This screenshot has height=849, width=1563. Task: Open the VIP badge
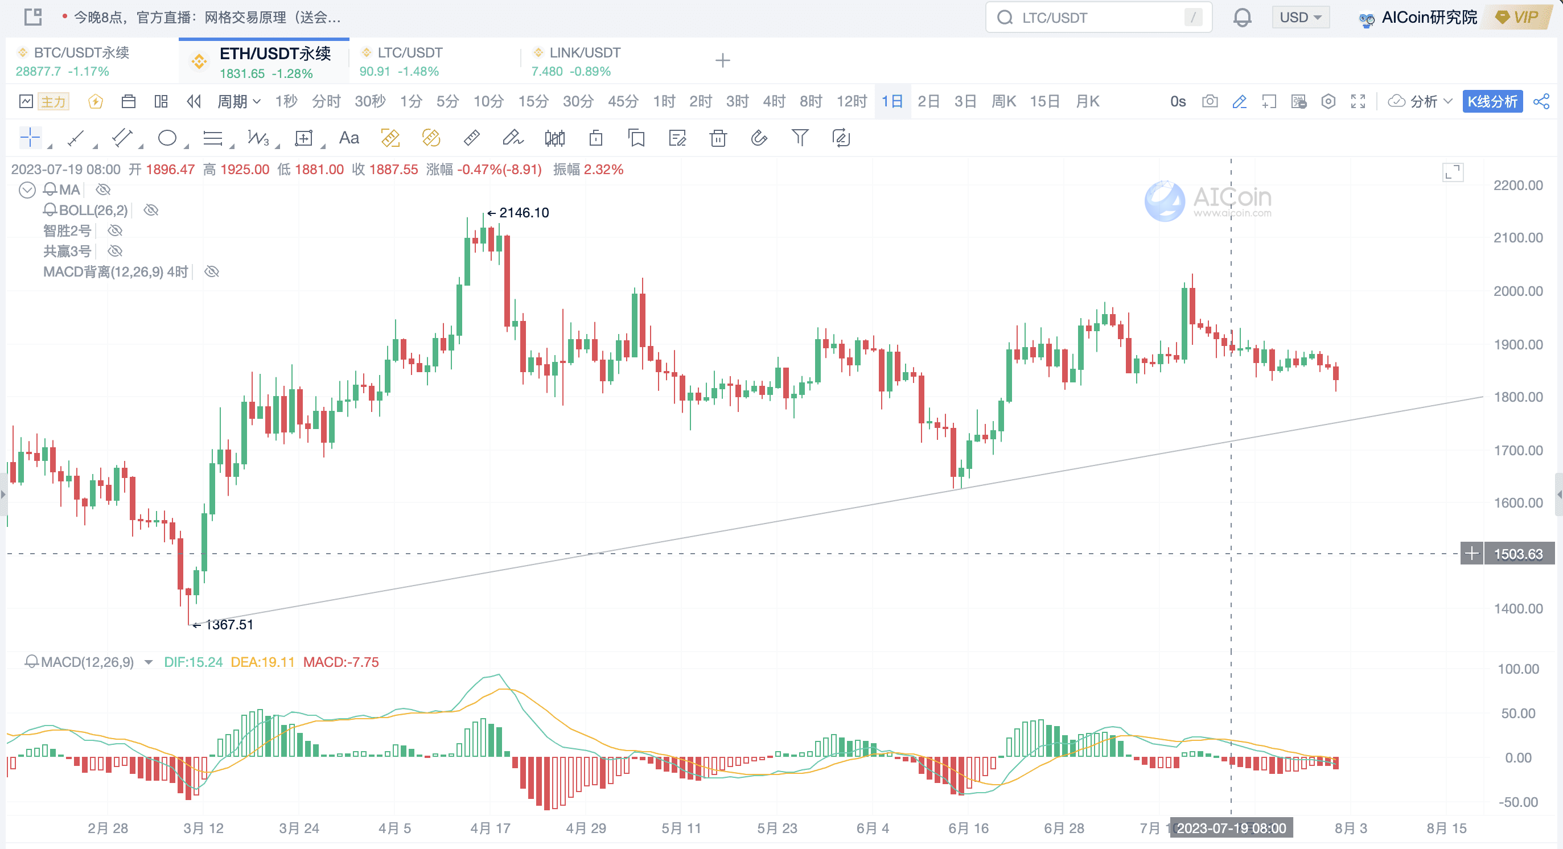point(1516,17)
